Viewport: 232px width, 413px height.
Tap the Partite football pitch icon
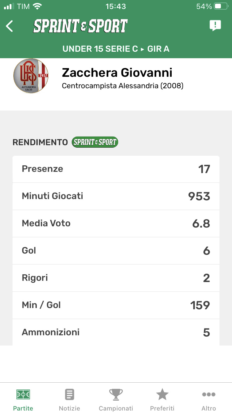pyautogui.click(x=23, y=394)
